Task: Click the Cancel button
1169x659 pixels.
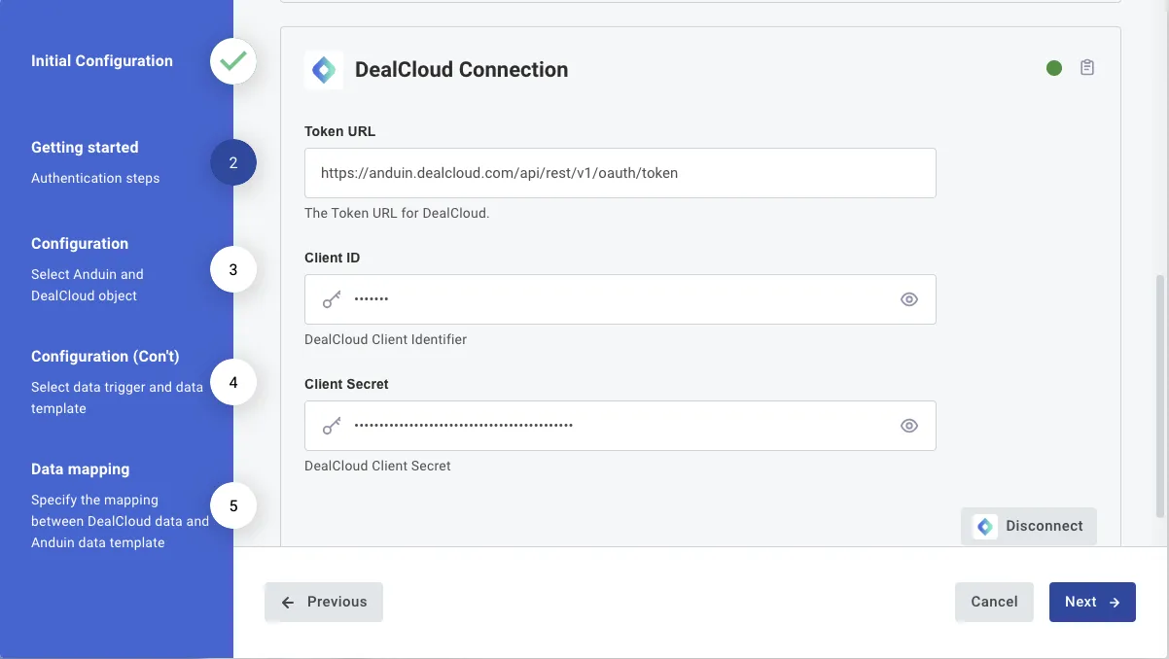Action: [x=994, y=602]
